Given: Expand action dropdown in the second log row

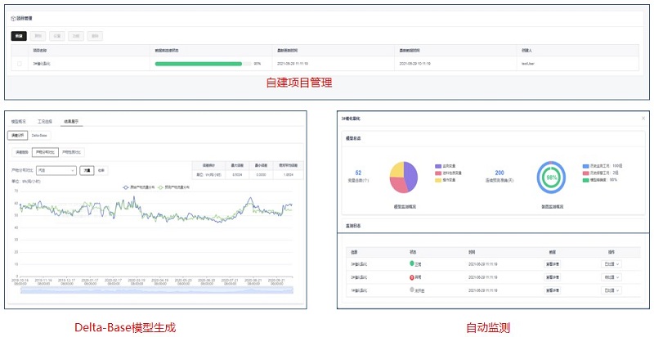Looking at the screenshot, I should 611,276.
